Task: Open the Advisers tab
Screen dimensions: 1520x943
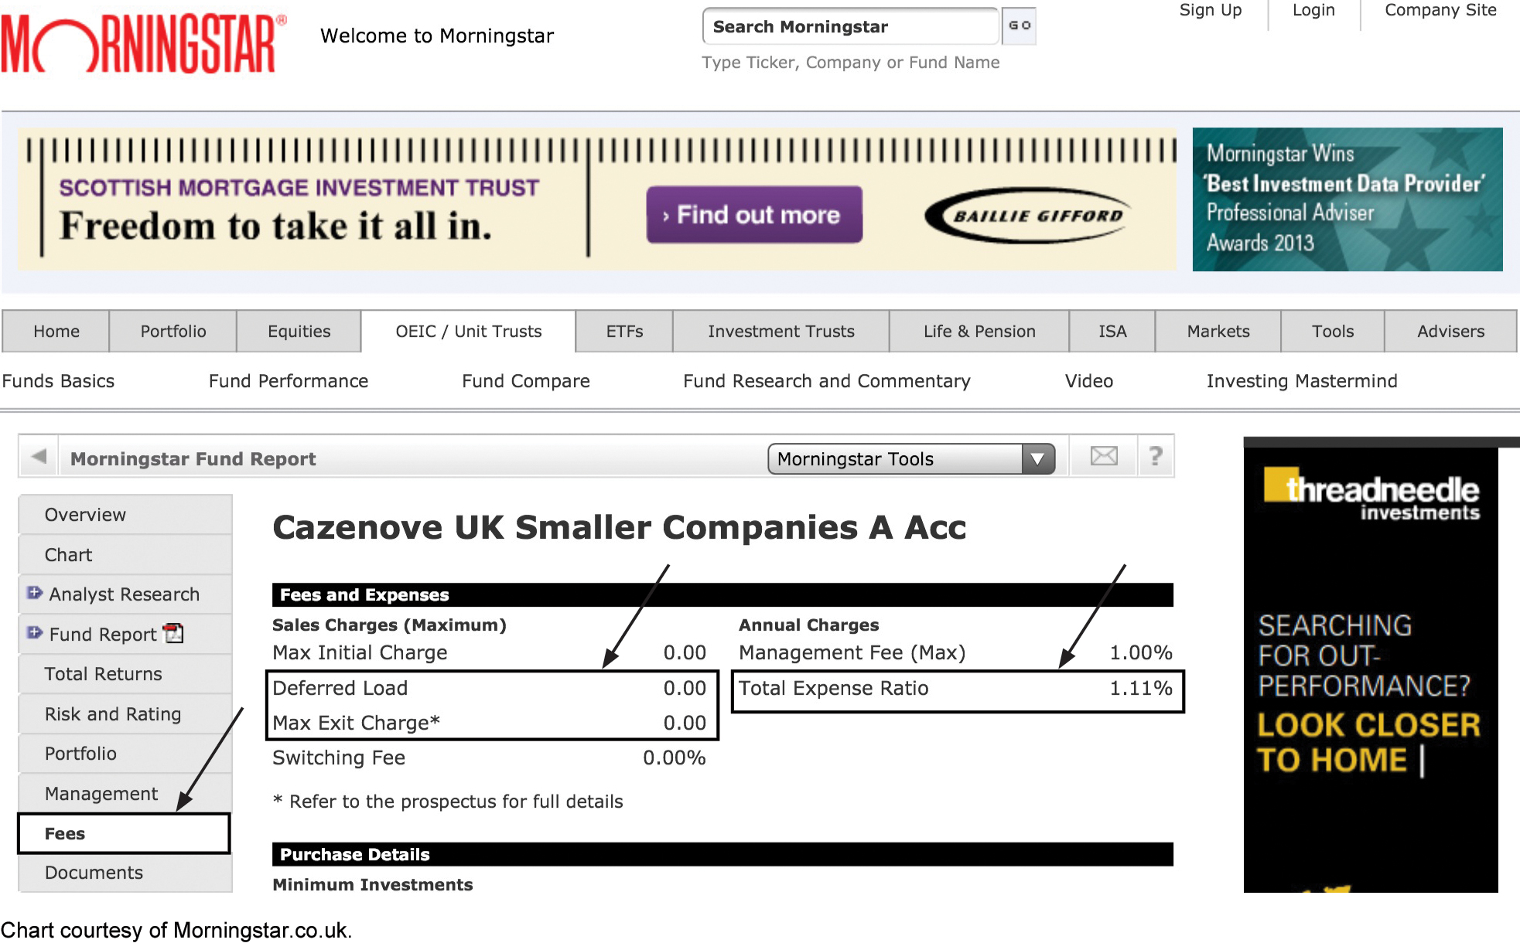Action: coord(1450,332)
